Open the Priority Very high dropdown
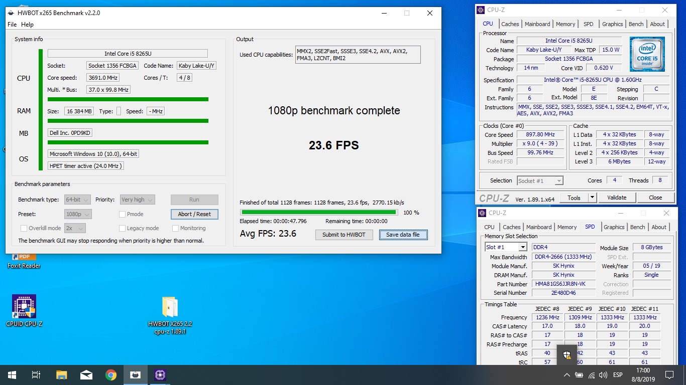 pos(137,200)
